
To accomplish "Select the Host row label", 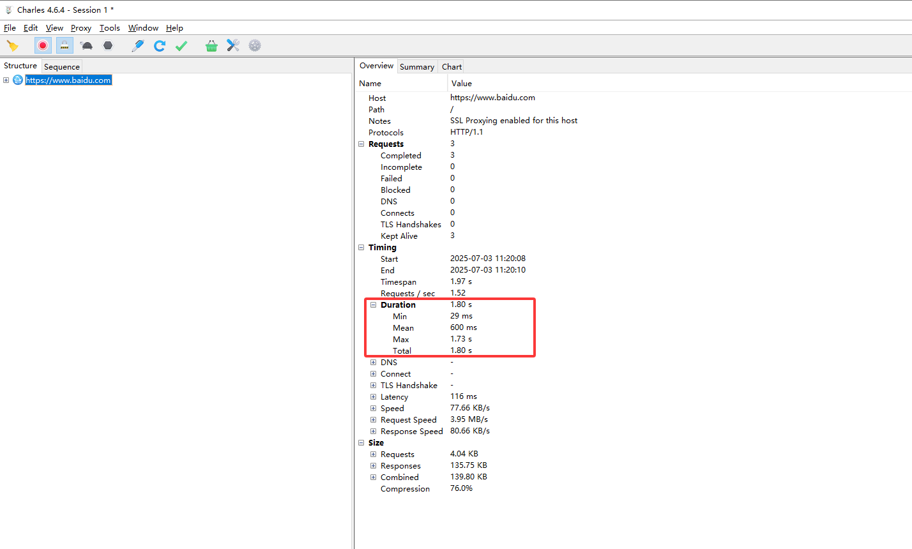I will coord(377,98).
